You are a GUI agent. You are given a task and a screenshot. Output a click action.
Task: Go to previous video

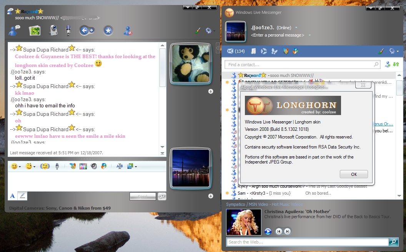279,231
